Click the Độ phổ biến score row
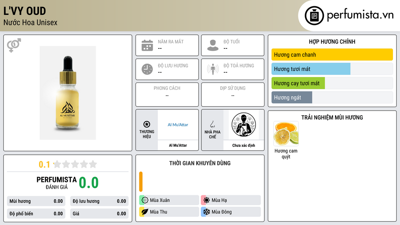This screenshot has width=400, height=225. click(x=36, y=214)
